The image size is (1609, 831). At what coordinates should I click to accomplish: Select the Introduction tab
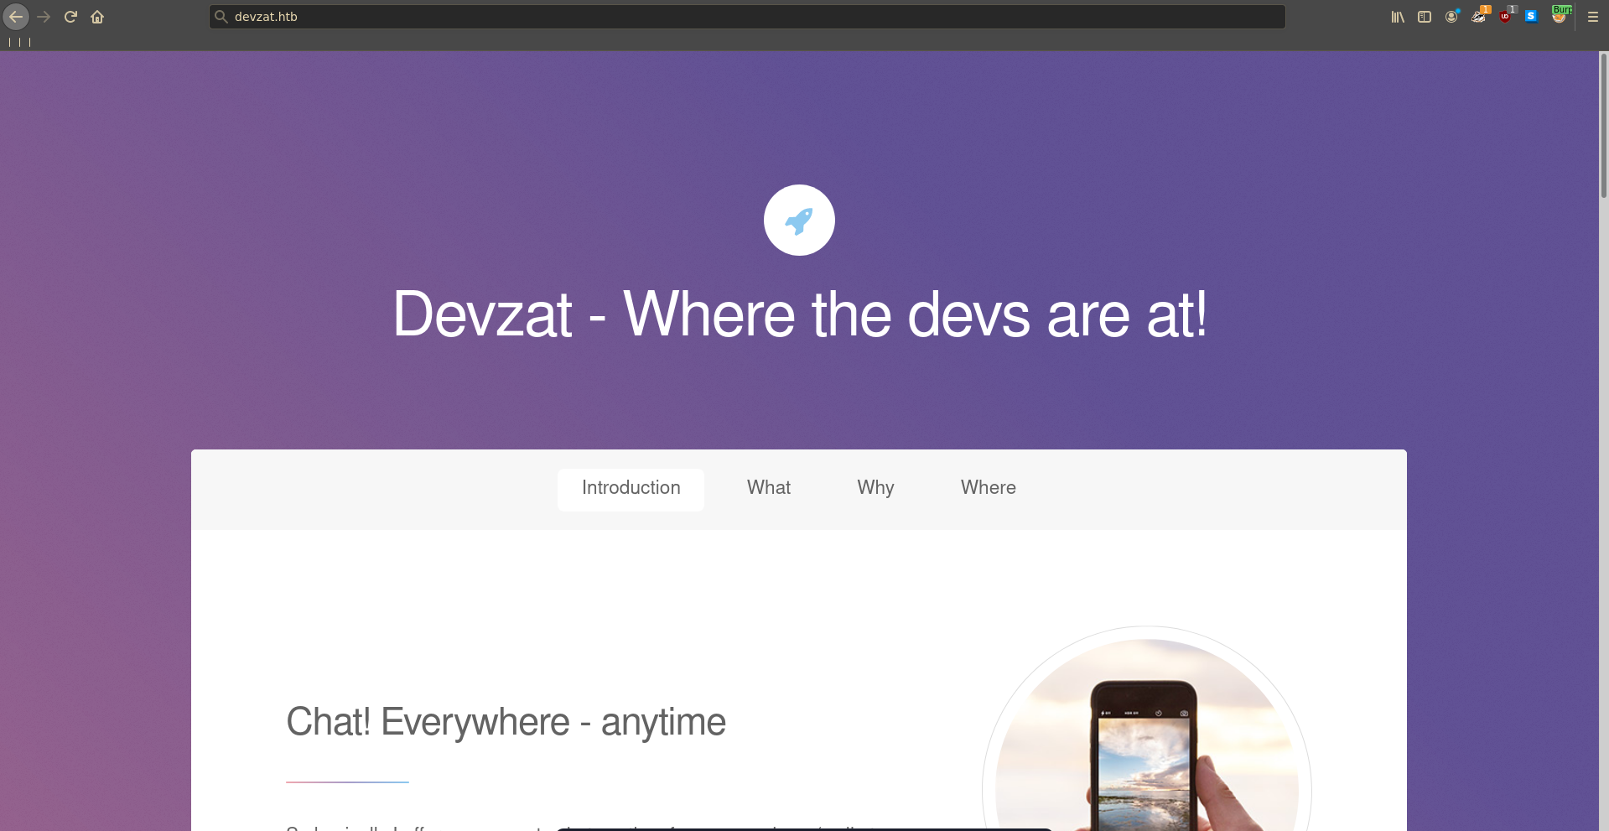click(x=631, y=489)
